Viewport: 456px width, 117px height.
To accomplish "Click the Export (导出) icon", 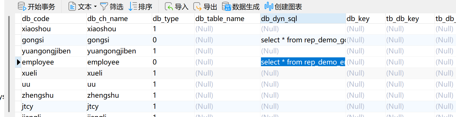I will coord(197,6).
